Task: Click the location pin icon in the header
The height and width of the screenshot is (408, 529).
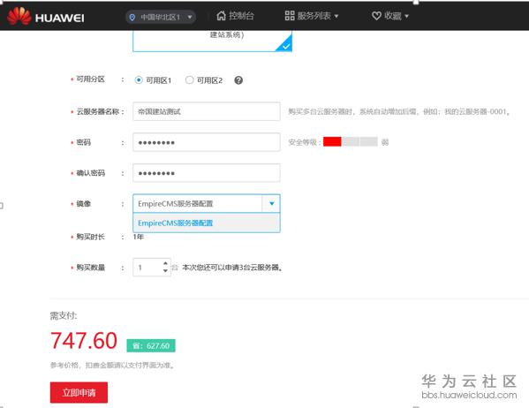Action: coord(132,17)
